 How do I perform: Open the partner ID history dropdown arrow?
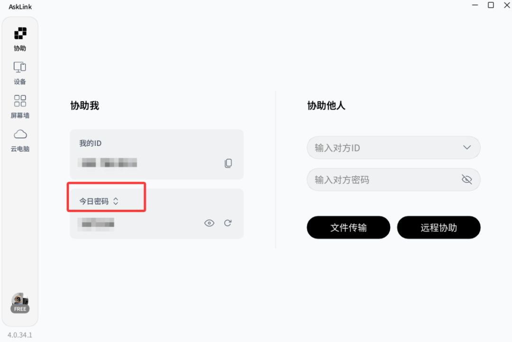click(x=466, y=147)
